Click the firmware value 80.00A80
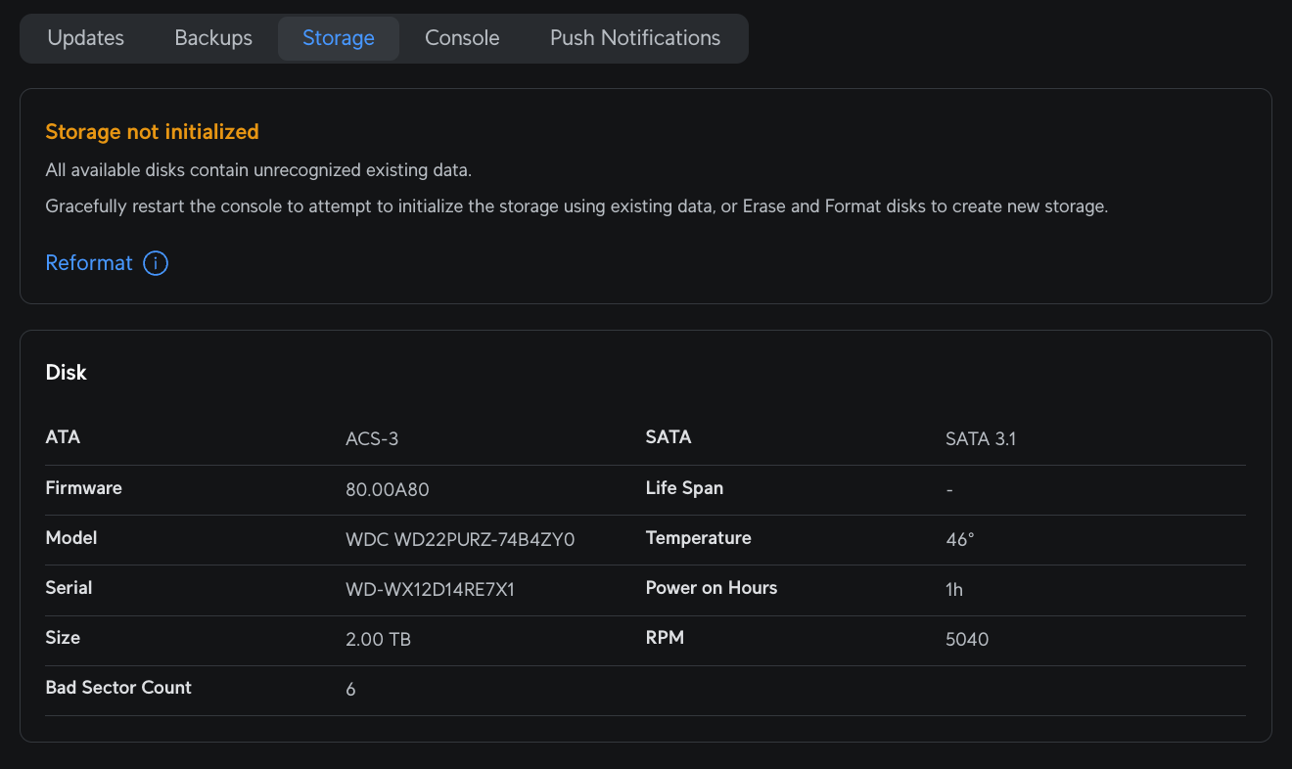This screenshot has width=1292, height=769. click(x=388, y=490)
